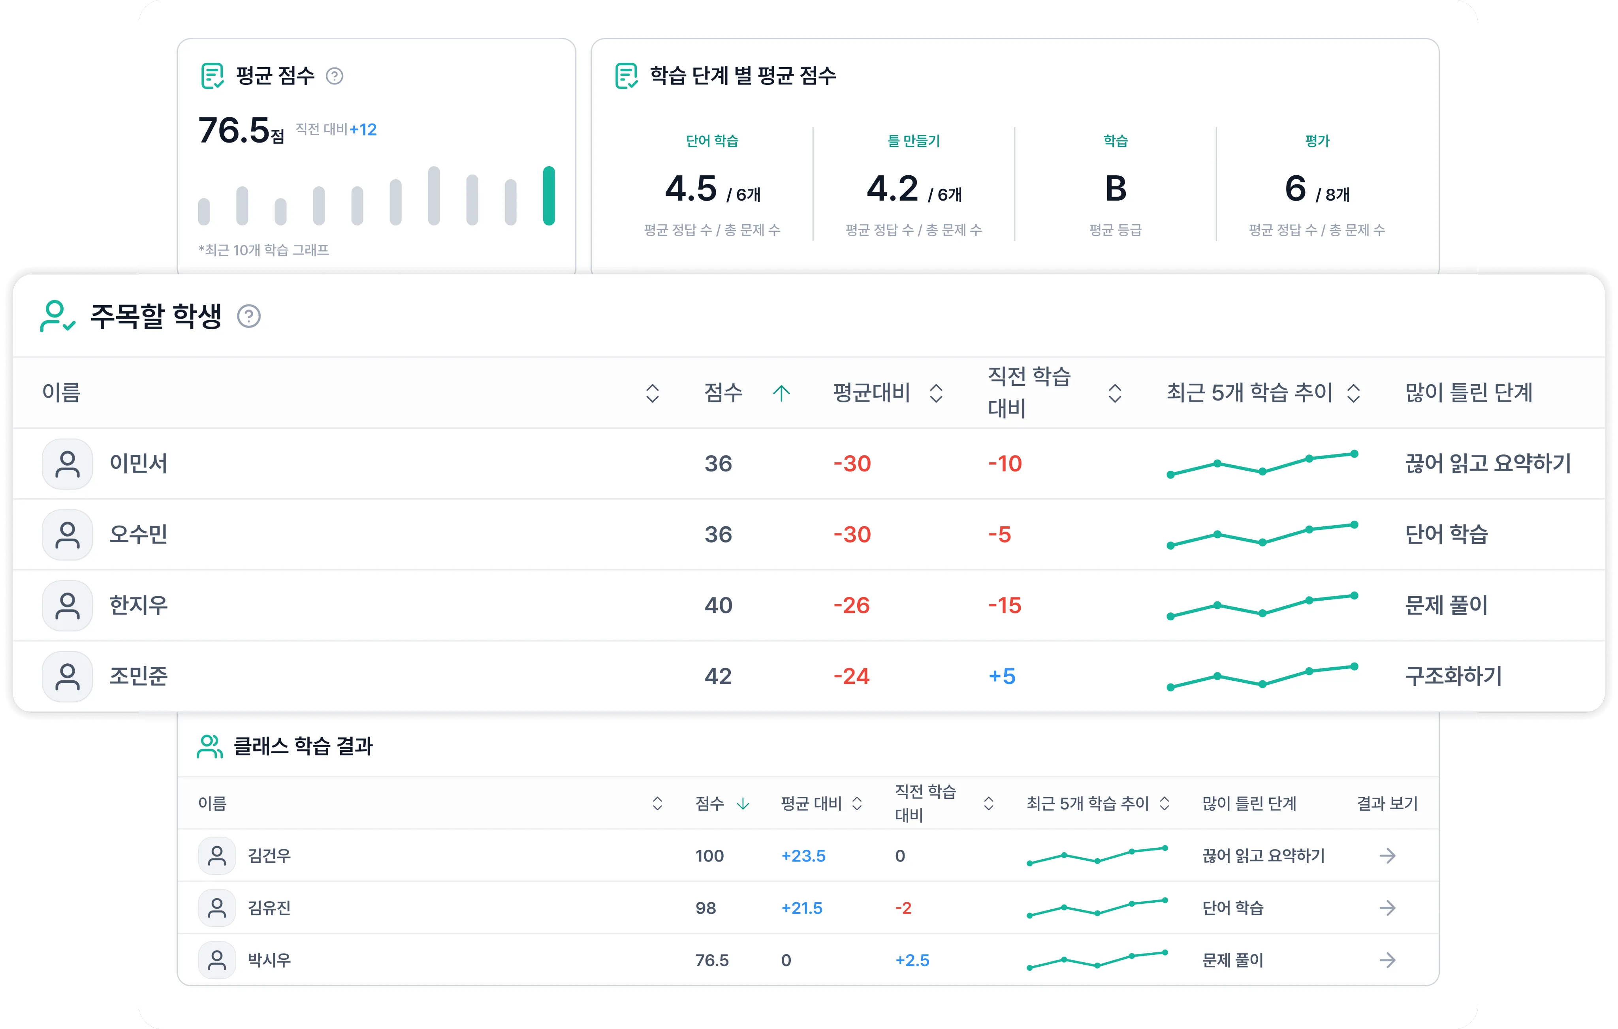Open result arrow for 김유진

(x=1387, y=907)
